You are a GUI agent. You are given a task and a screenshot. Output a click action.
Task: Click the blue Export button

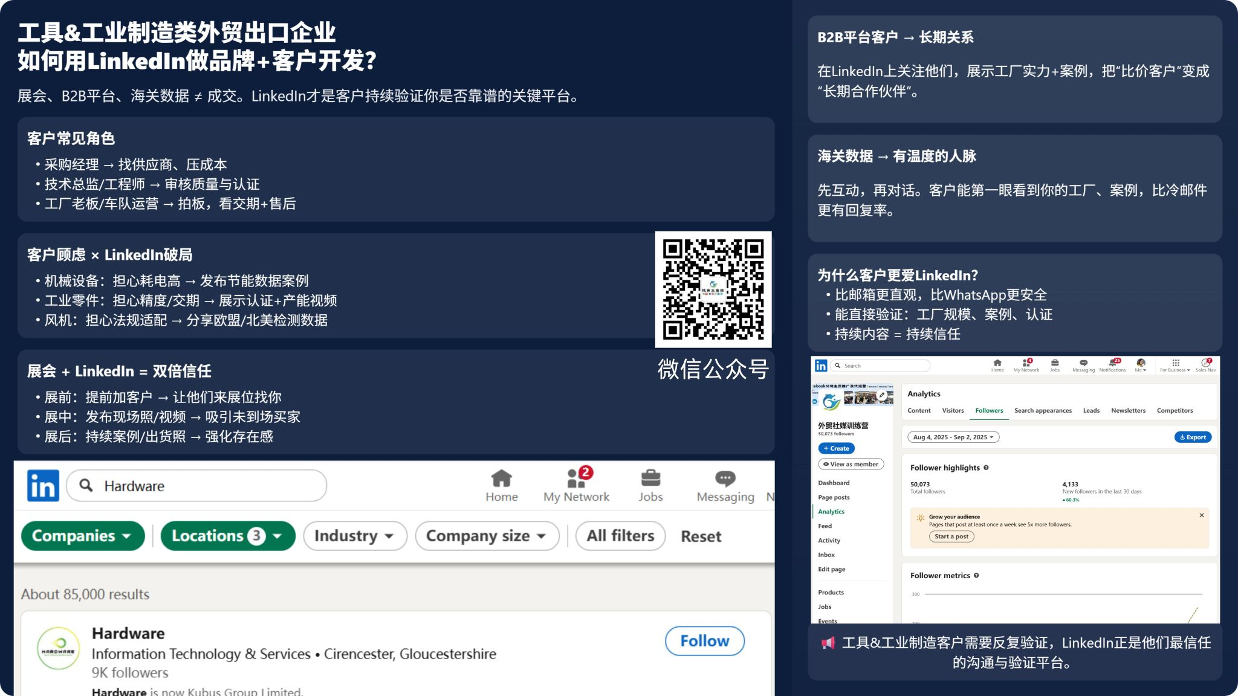coord(1193,437)
